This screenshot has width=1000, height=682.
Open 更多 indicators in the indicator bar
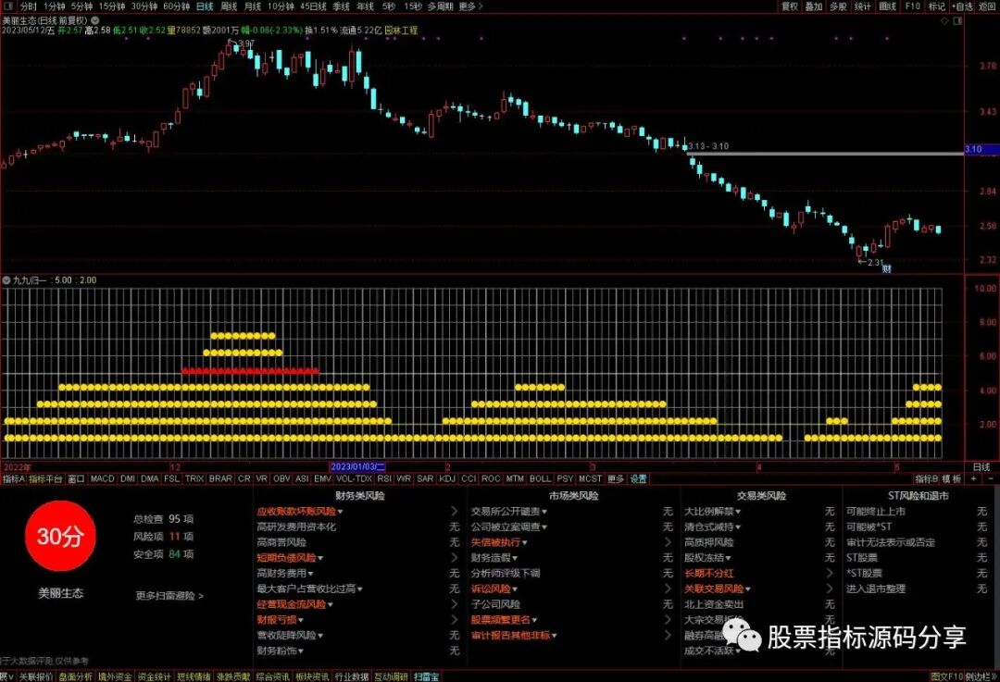point(616,478)
